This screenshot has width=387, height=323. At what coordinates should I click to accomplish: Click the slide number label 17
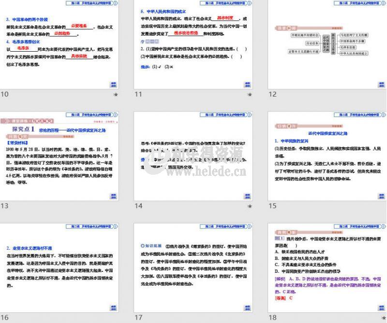pyautogui.click(x=138, y=317)
